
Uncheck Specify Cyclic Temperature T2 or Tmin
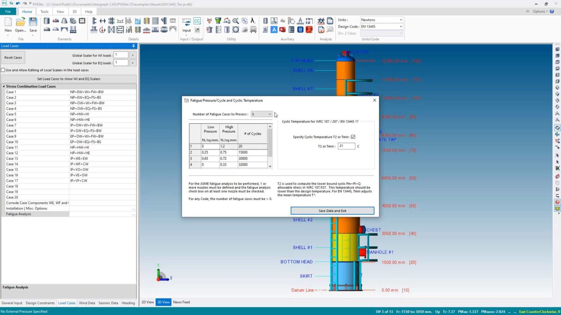click(353, 137)
